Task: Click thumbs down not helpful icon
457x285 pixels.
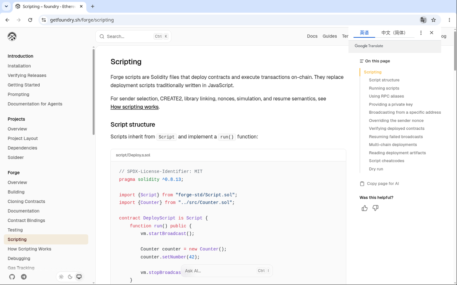Action: [x=376, y=208]
